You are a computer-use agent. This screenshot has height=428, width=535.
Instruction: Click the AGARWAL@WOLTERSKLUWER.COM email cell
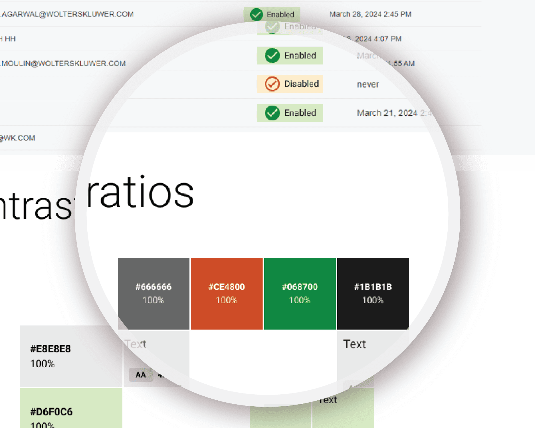click(67, 14)
